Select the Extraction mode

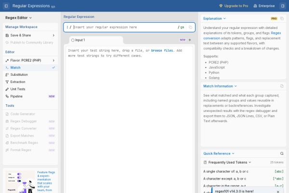[x=30, y=82]
